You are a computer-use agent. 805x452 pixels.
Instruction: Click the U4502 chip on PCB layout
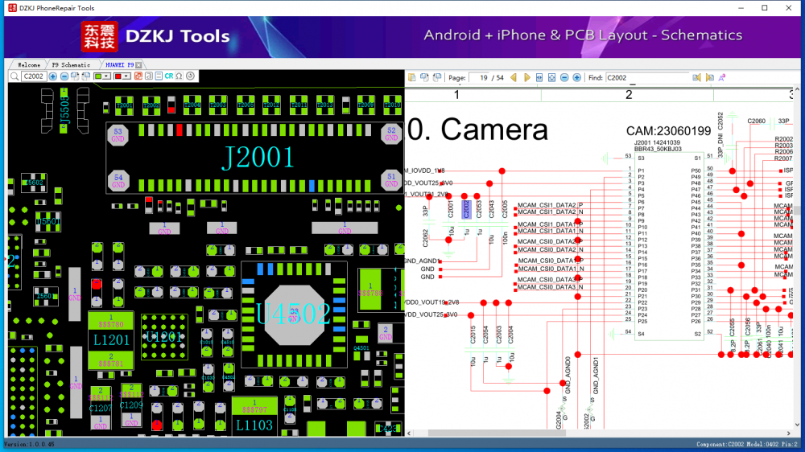click(294, 314)
